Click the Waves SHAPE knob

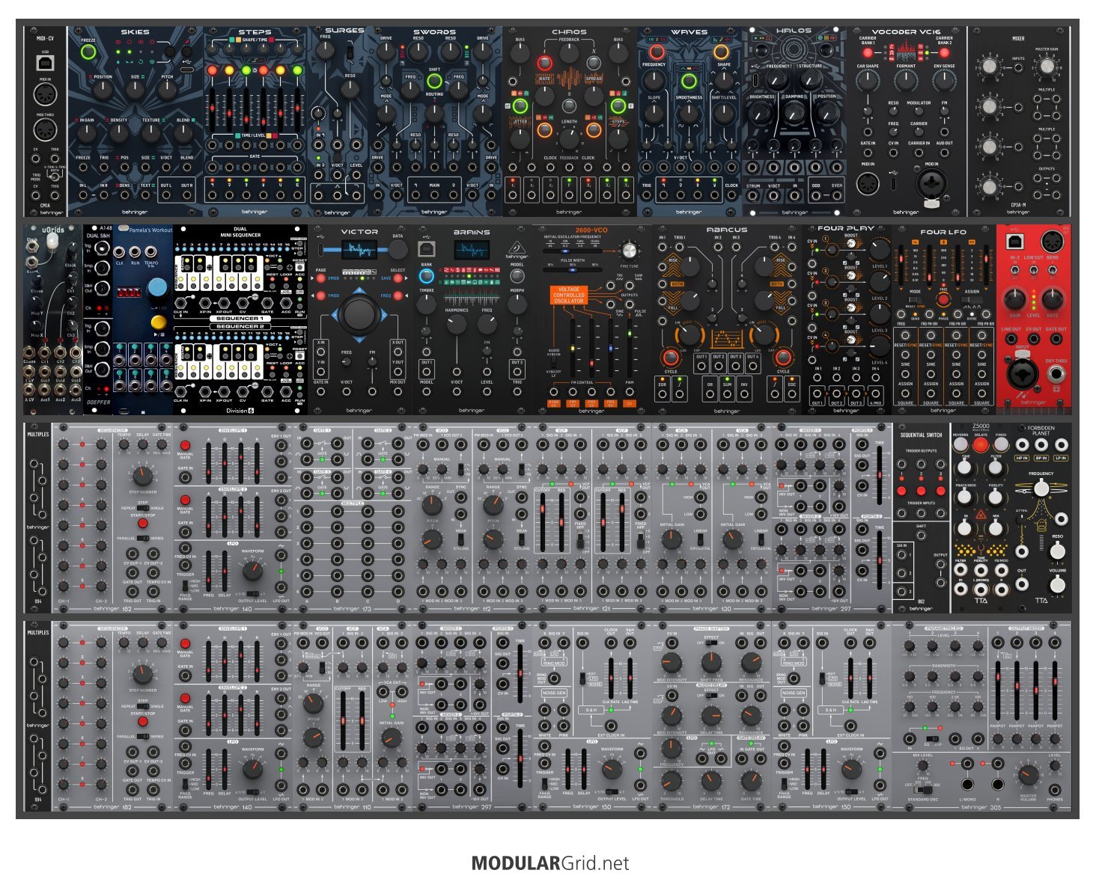(x=723, y=82)
